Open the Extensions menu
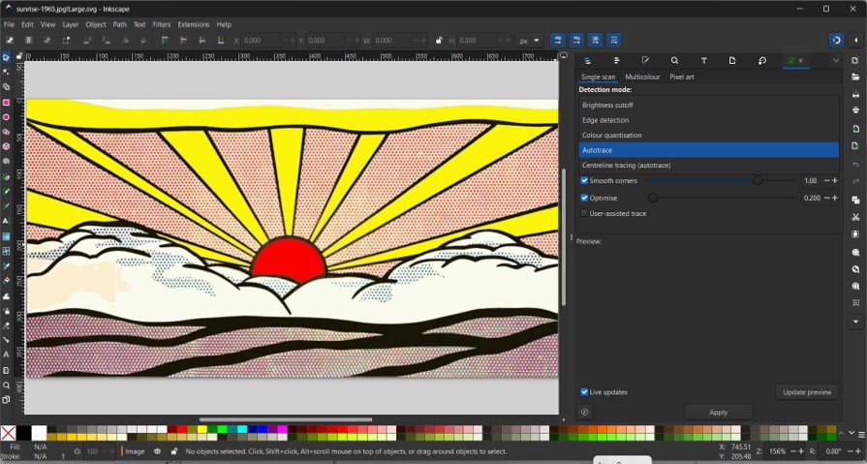867x464 pixels. pos(194,24)
